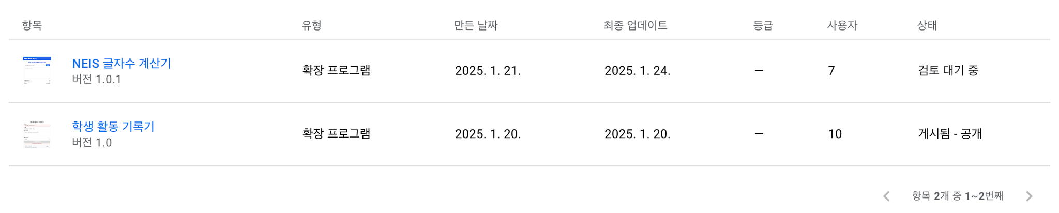Click the 학생 활동 기록기 thumbnail image
This screenshot has width=1059, height=213.
pos(37,134)
